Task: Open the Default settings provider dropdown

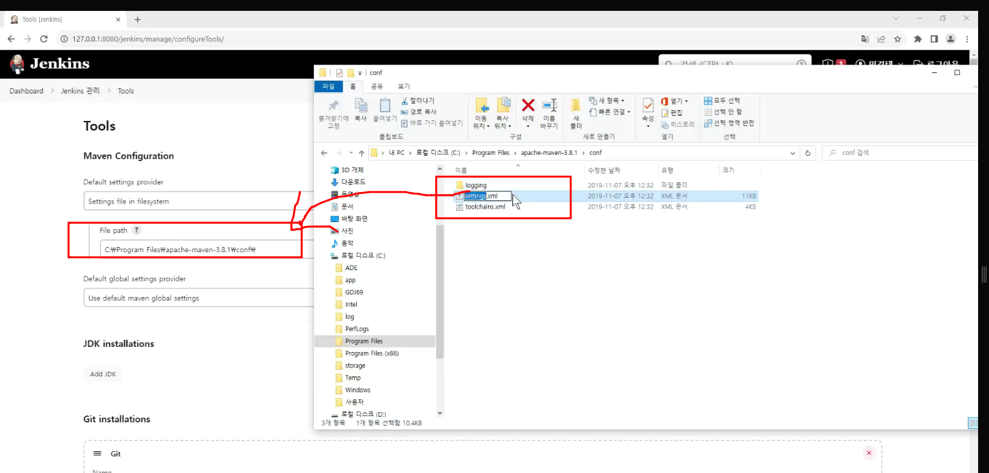Action: 199,202
